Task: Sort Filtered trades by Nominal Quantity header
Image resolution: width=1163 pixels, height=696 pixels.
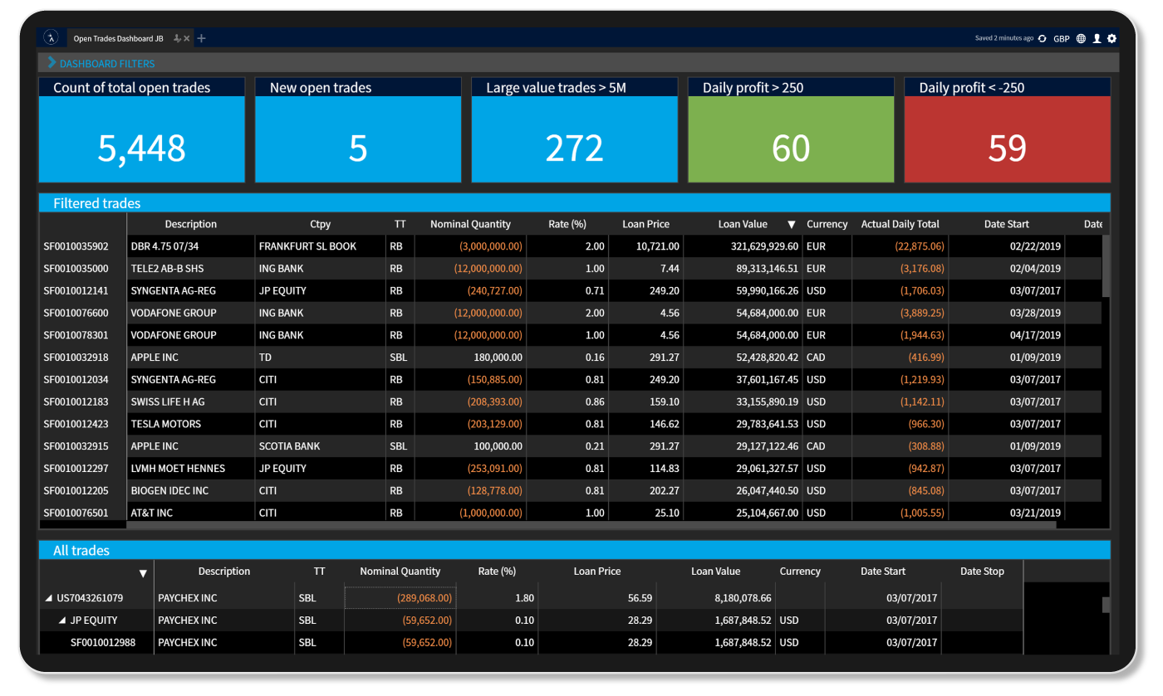Action: pos(470,224)
